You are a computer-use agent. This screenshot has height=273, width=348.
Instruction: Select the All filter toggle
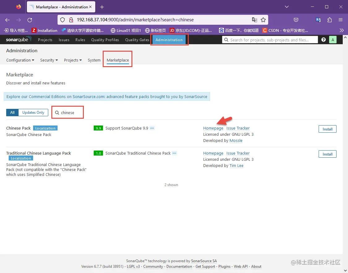point(12,113)
